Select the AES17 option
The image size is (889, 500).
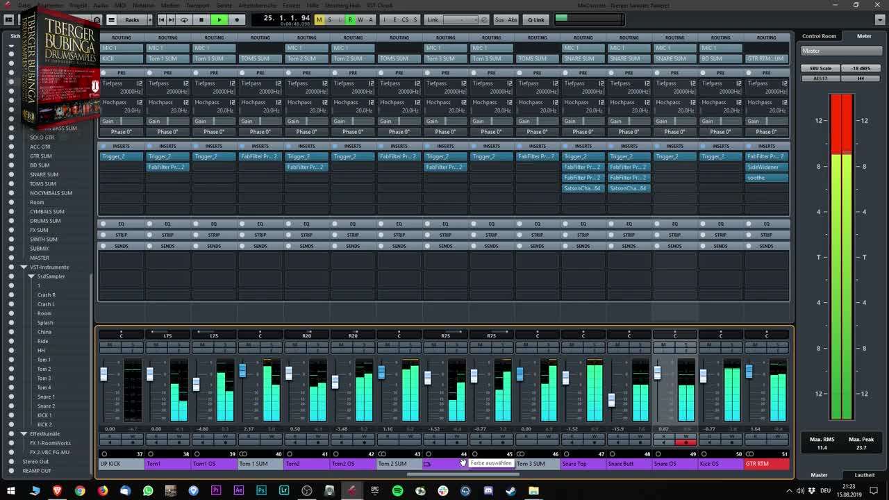tap(820, 78)
